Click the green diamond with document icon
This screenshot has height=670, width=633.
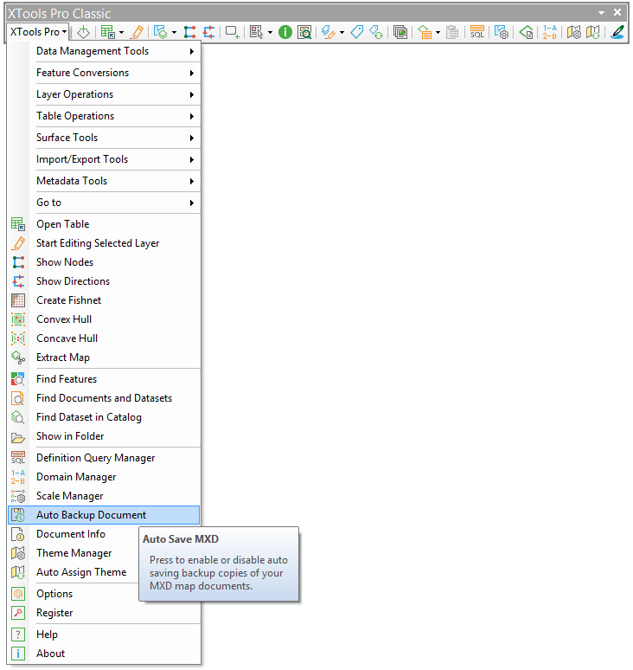click(526, 32)
